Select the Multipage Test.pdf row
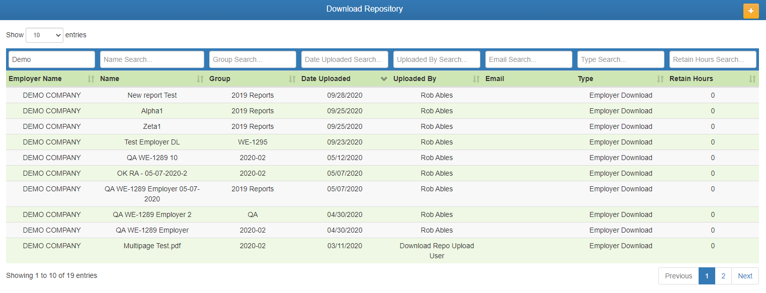 [x=152, y=246]
